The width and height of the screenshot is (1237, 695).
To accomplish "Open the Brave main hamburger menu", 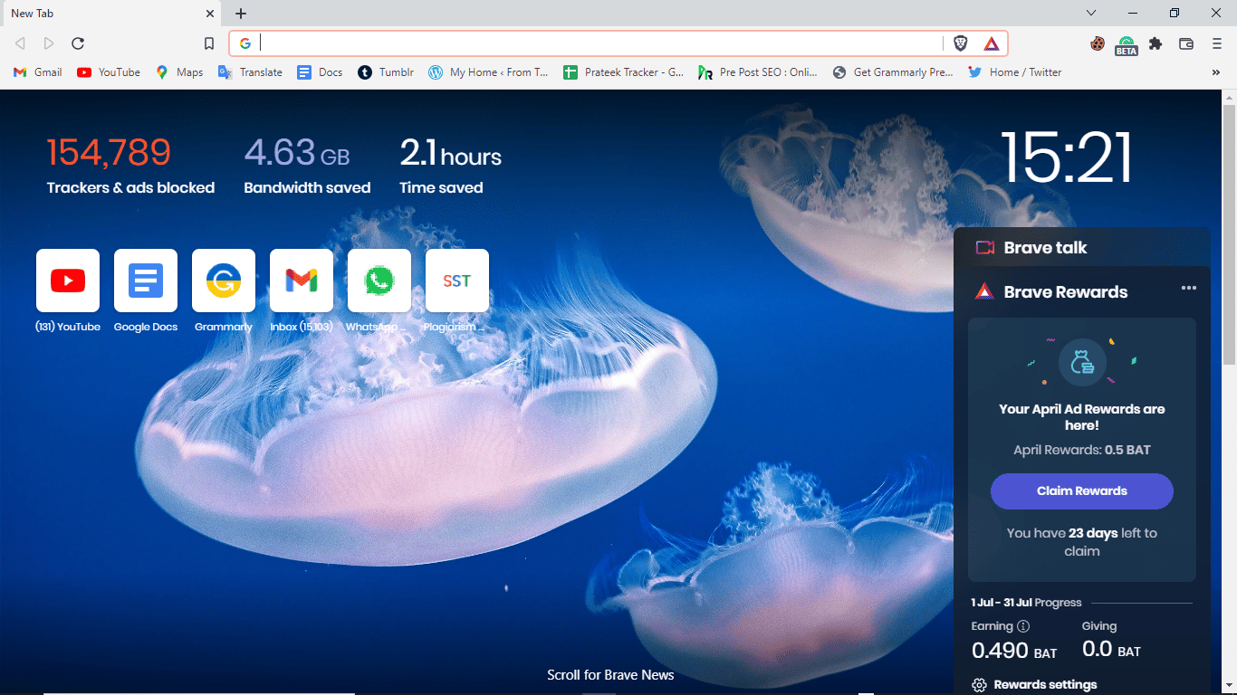I will (x=1217, y=43).
